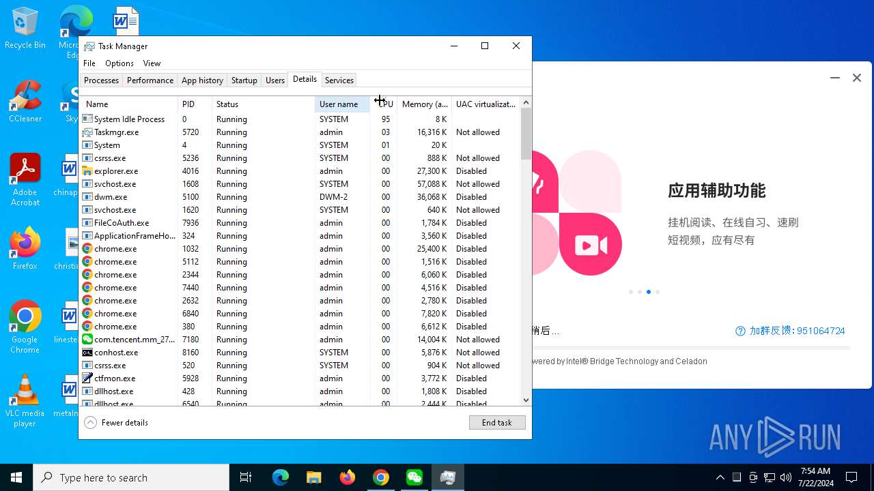Click the process list scrollbar thumb

(526, 134)
